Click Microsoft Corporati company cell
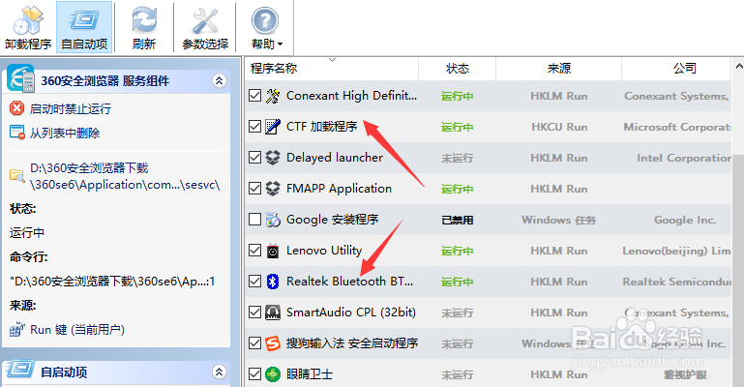Image resolution: width=744 pixels, height=387 pixels. click(x=677, y=127)
